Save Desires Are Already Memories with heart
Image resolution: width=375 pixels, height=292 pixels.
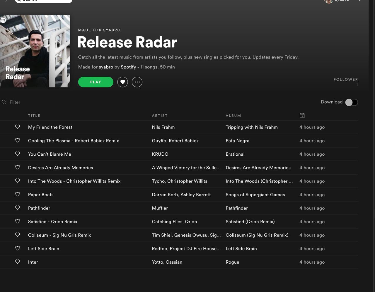pos(18,167)
